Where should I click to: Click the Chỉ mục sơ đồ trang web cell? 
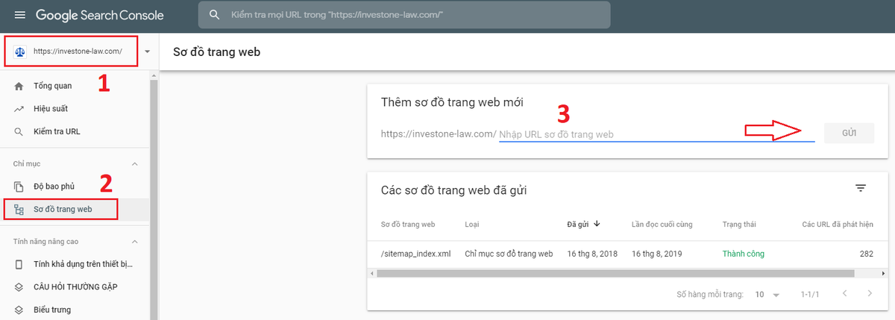508,254
